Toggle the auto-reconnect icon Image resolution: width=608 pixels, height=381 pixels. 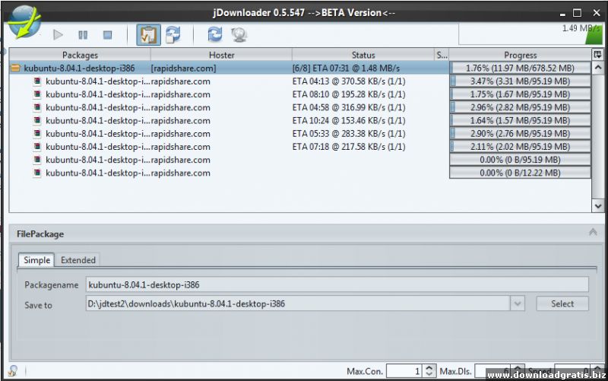(173, 35)
